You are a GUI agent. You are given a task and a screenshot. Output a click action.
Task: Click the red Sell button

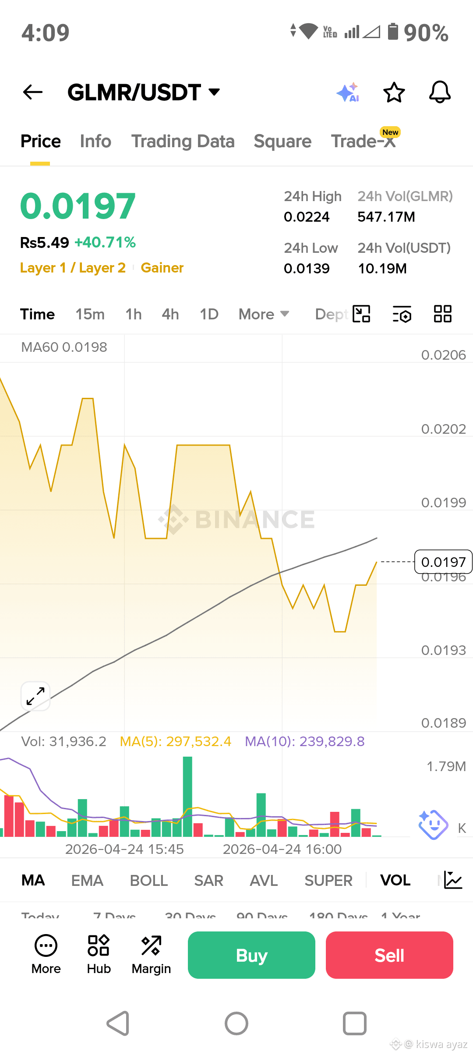(389, 955)
